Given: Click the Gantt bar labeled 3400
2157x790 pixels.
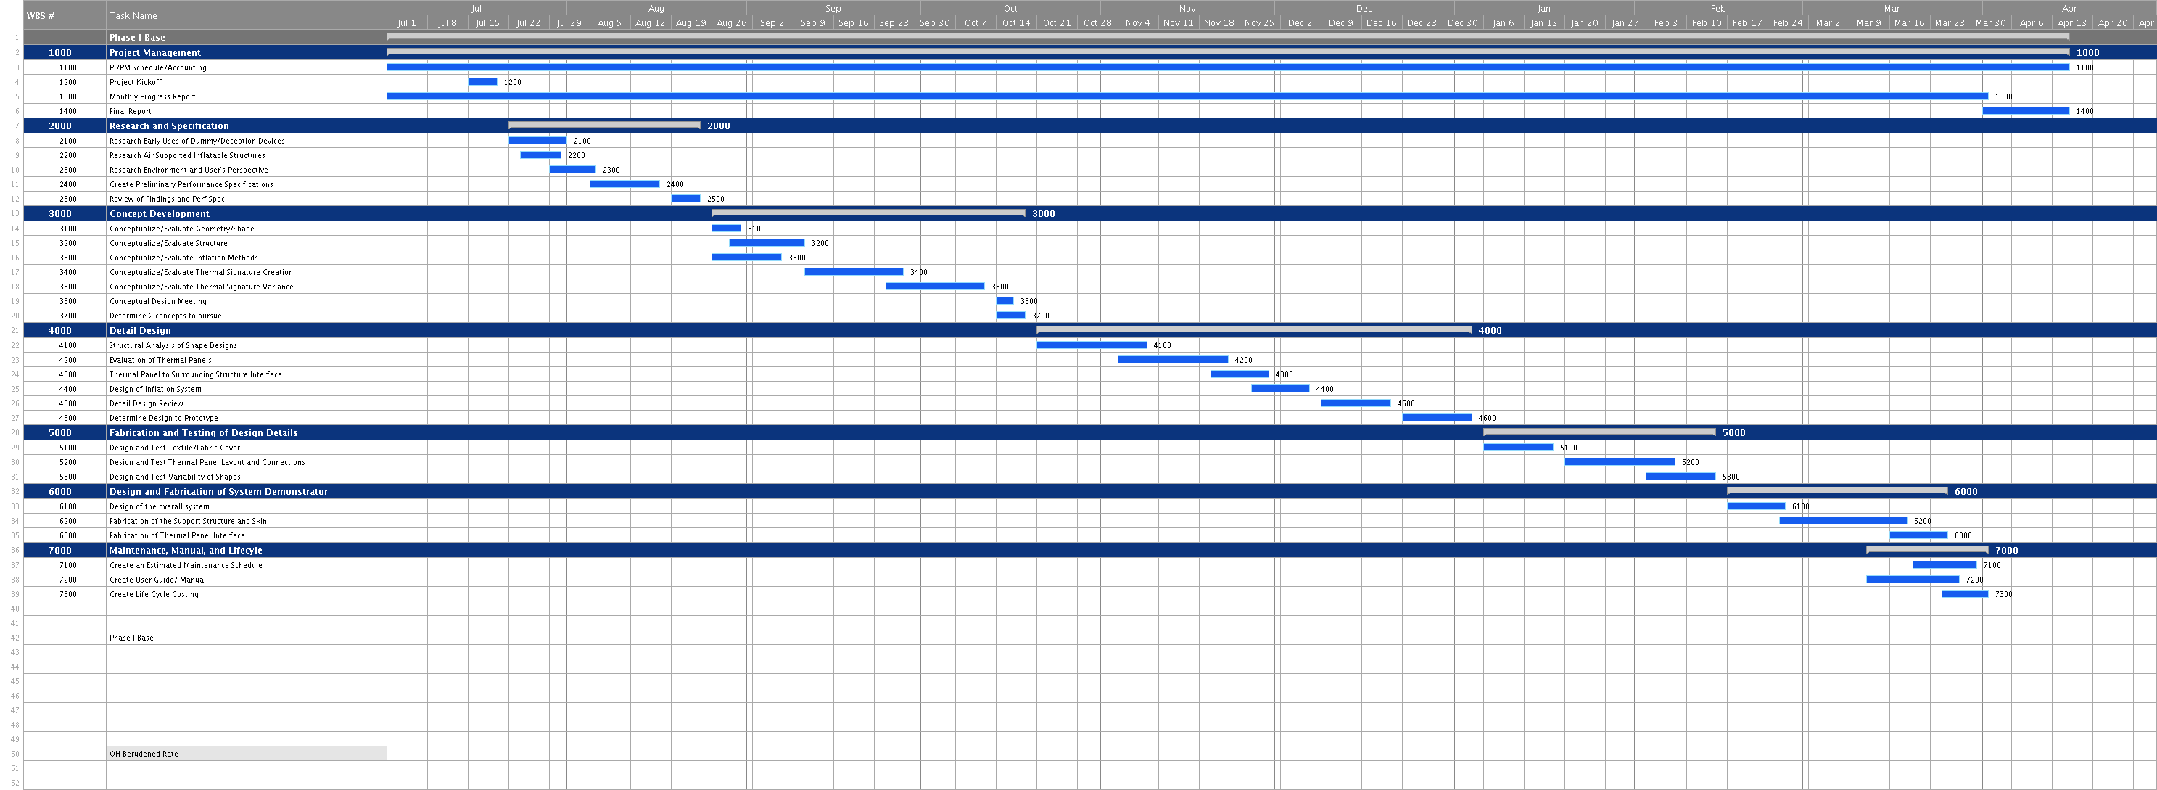Looking at the screenshot, I should [x=854, y=272].
